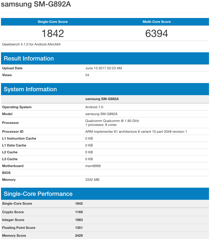The width and height of the screenshot is (210, 239).
Task: Select the motherboard value msm8998
Action: click(93, 166)
